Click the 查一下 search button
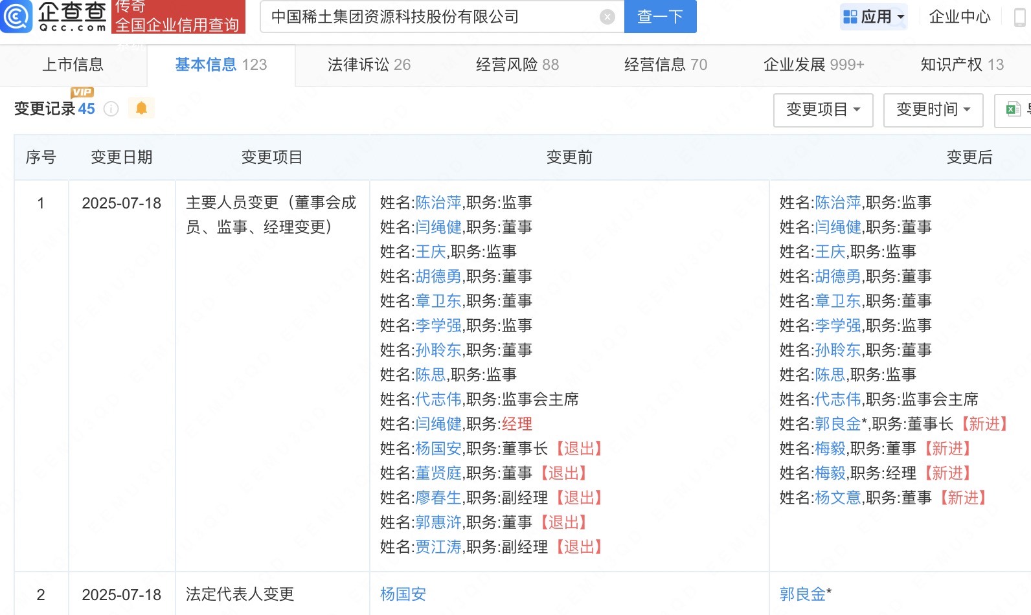 [x=661, y=17]
